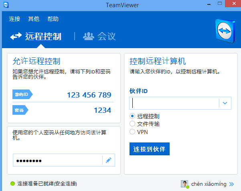Click the TeamViewer app icon in title bar
This screenshot has width=241, height=191.
(x=6, y=5)
